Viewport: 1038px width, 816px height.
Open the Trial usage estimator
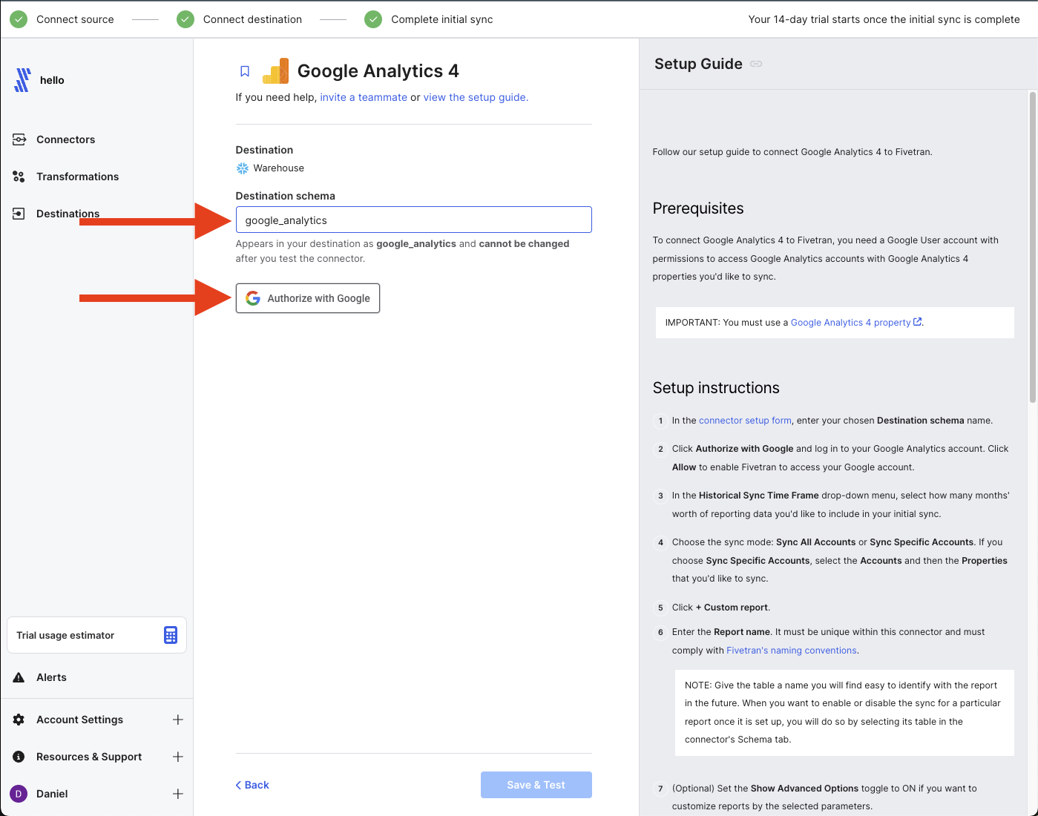96,635
